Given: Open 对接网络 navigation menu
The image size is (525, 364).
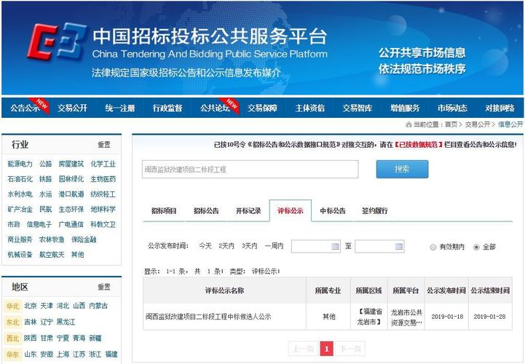Looking at the screenshot, I should click(x=500, y=108).
